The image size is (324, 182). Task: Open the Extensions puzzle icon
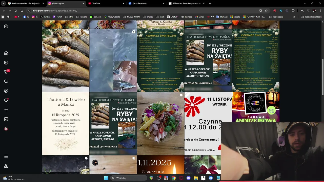point(293,11)
